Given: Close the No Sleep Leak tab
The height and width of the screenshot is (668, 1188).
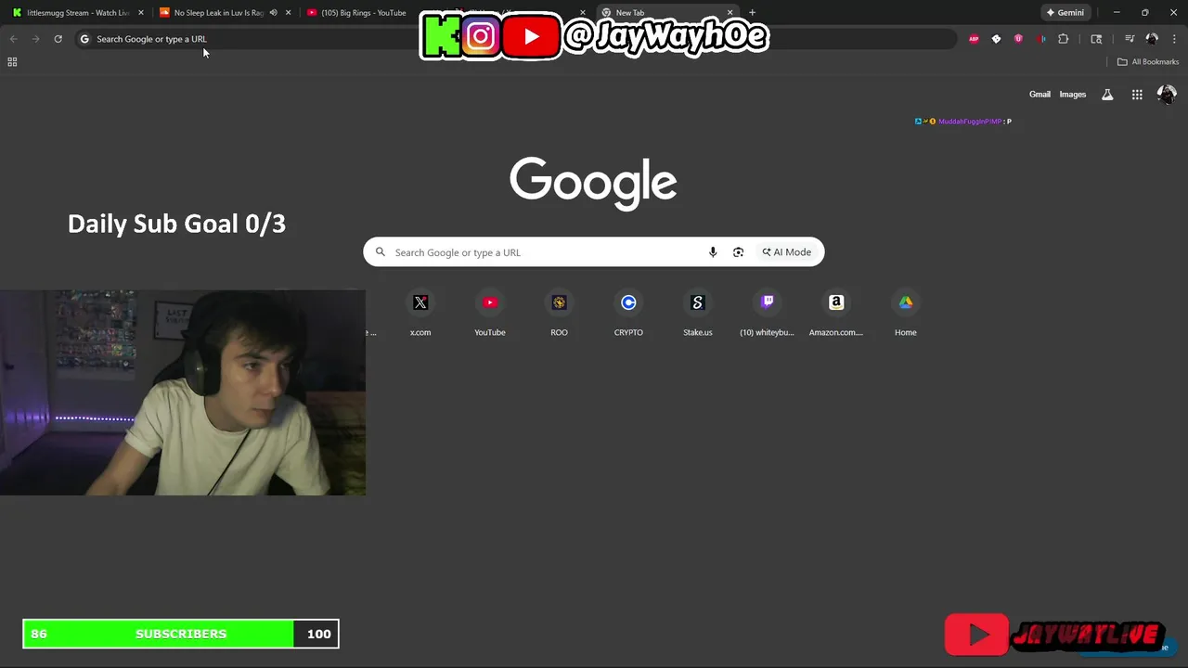Looking at the screenshot, I should click(289, 13).
